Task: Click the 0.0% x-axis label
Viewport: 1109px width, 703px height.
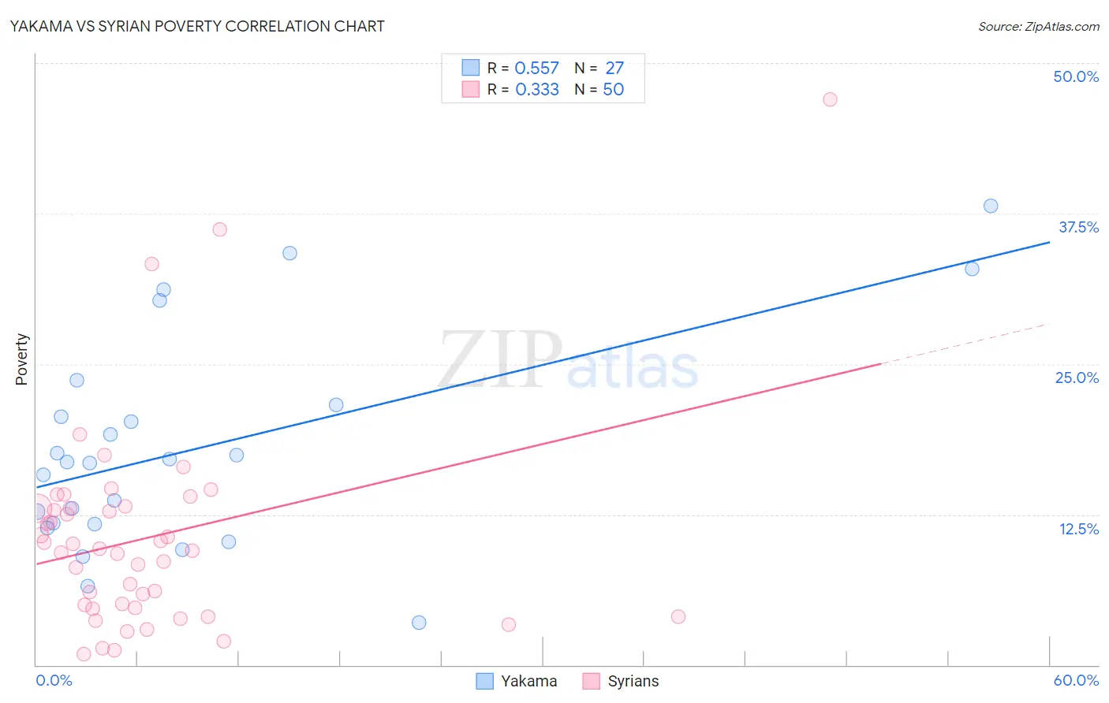Action: tap(54, 680)
